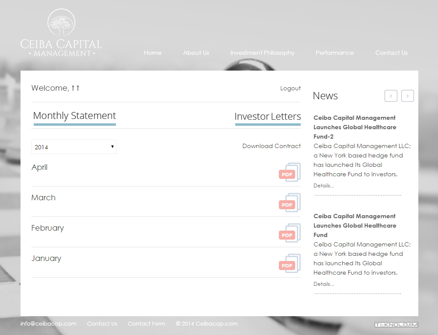
Task: Click the Logout link
Action: [x=290, y=88]
